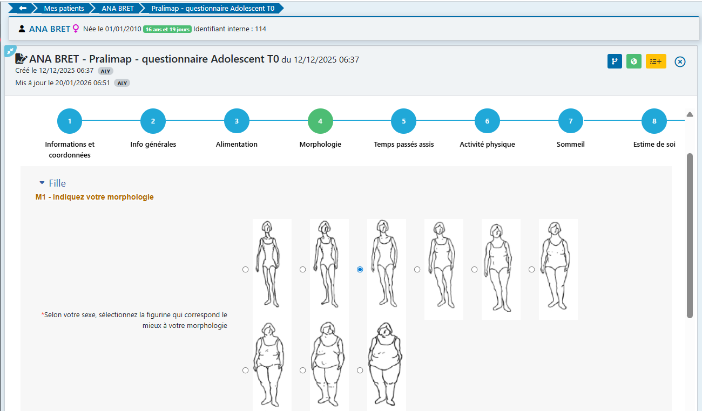The width and height of the screenshot is (702, 411).
Task: Close the questionnaire with the circled X
Action: click(x=680, y=61)
